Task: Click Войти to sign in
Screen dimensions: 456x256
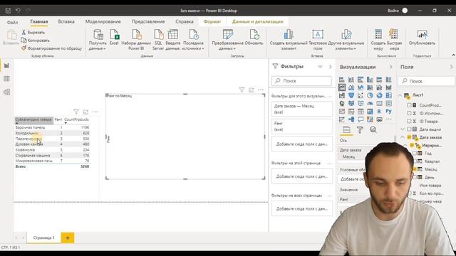Action: tap(393, 11)
